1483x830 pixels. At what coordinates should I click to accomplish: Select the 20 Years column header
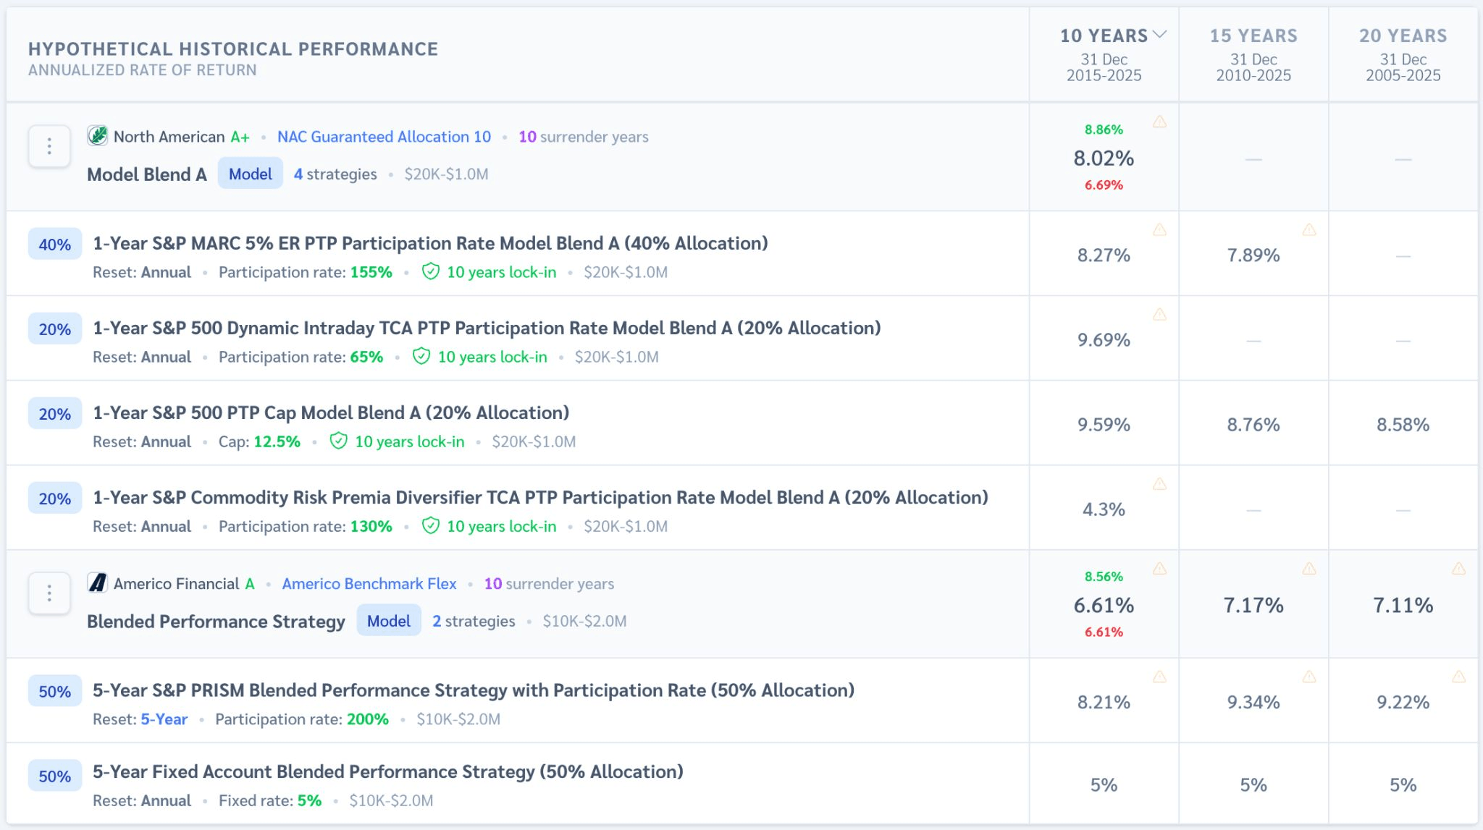(x=1403, y=35)
